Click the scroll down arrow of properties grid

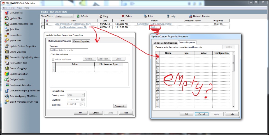pos(233,106)
